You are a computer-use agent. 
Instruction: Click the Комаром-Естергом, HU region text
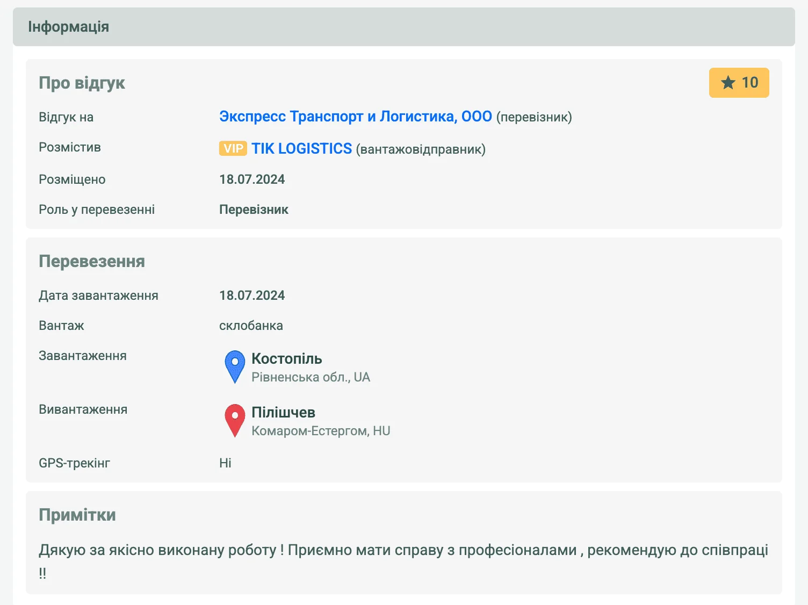tap(321, 431)
